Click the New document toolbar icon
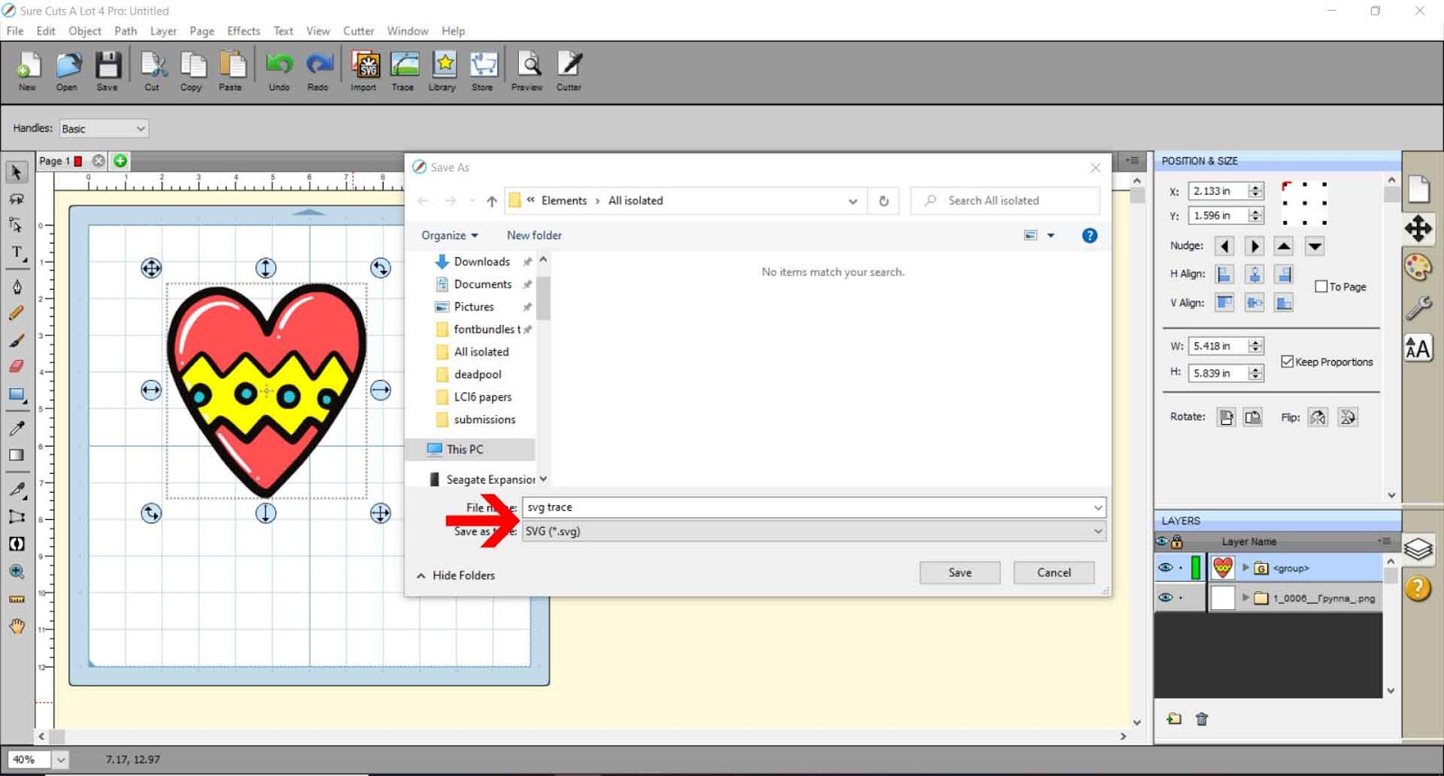 coord(28,71)
